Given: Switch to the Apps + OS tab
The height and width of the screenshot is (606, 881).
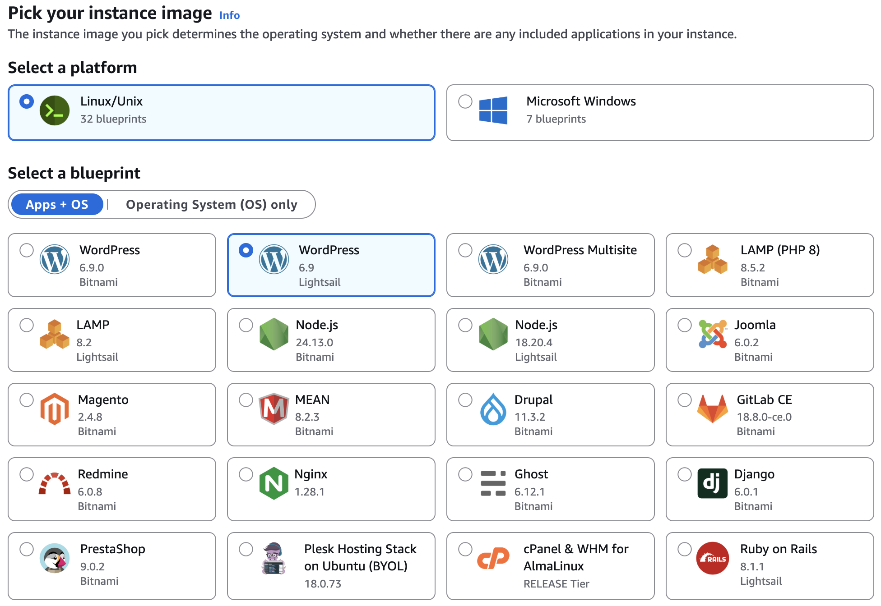Looking at the screenshot, I should tap(57, 204).
